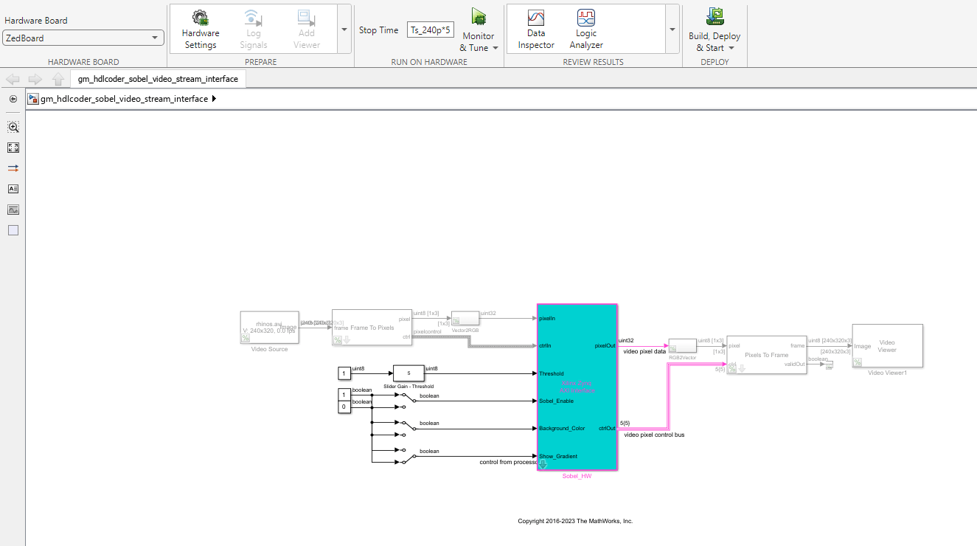Open the Prepare section overflow dropdown

point(343,29)
